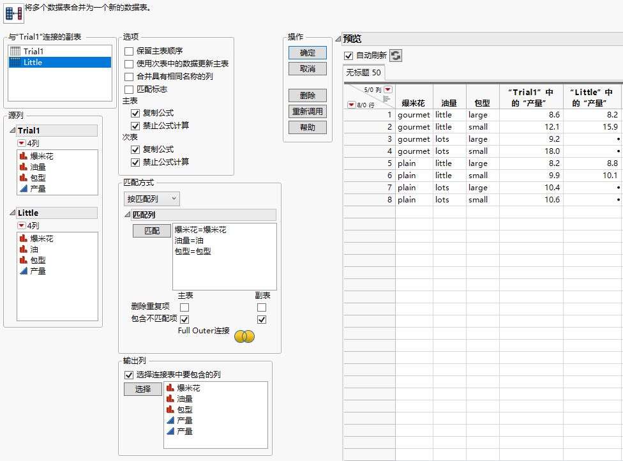The height and width of the screenshot is (461, 623).
Task: Collapse the 匹配列 outline section
Action: tap(126, 215)
